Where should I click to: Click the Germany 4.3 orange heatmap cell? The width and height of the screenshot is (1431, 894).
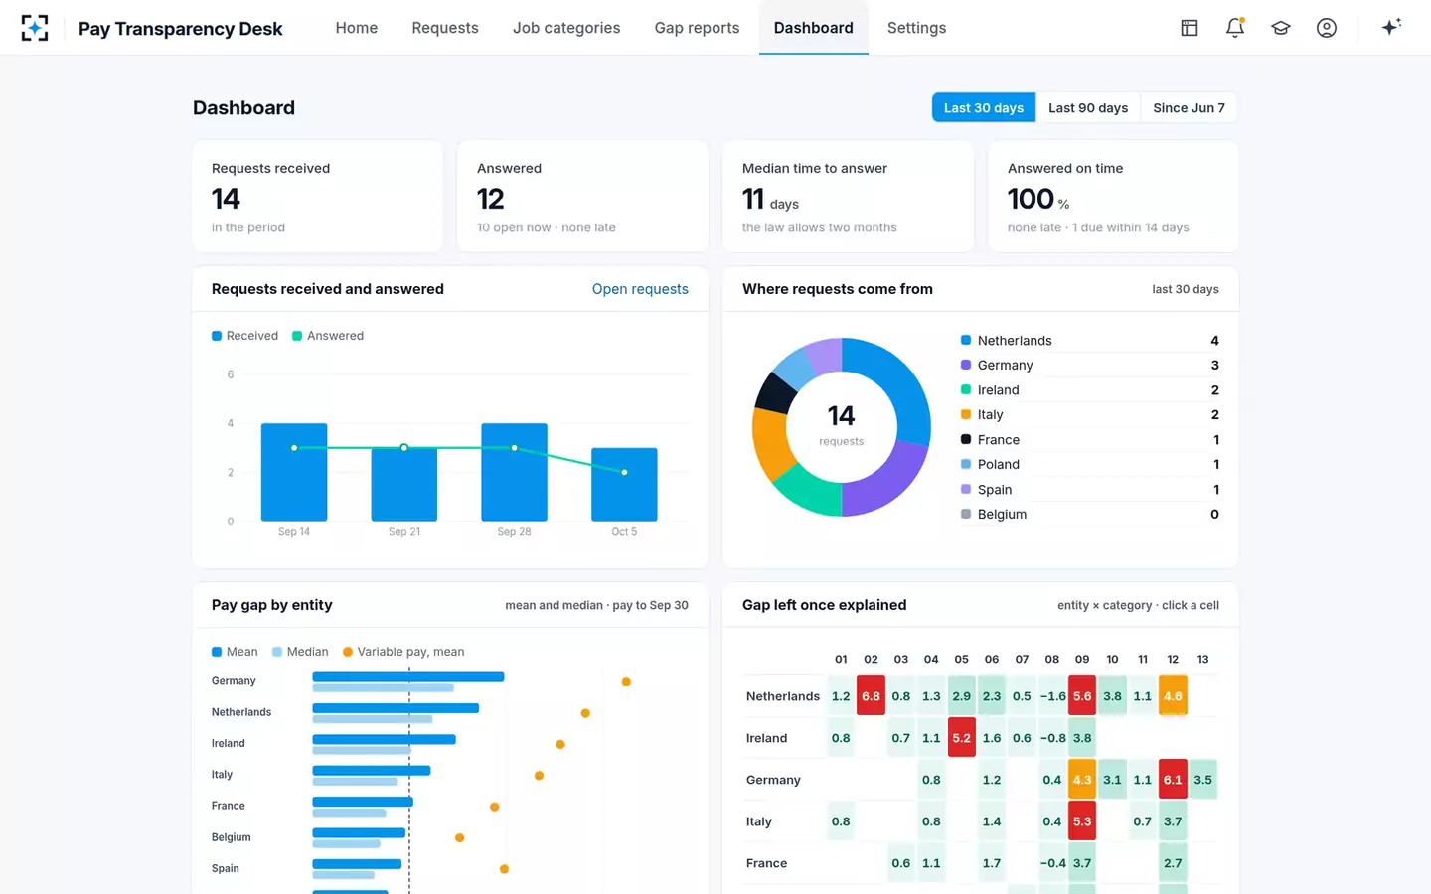click(x=1082, y=780)
